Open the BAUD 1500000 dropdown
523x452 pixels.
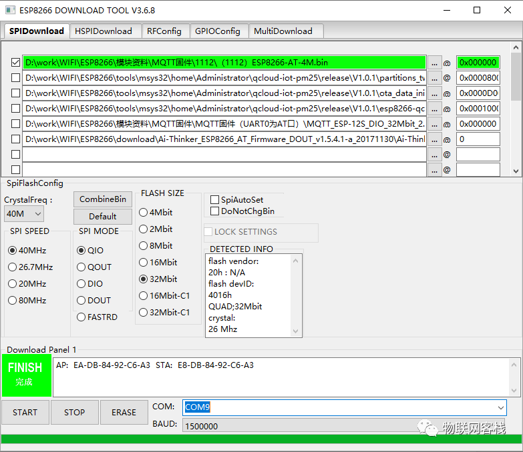coord(343,426)
